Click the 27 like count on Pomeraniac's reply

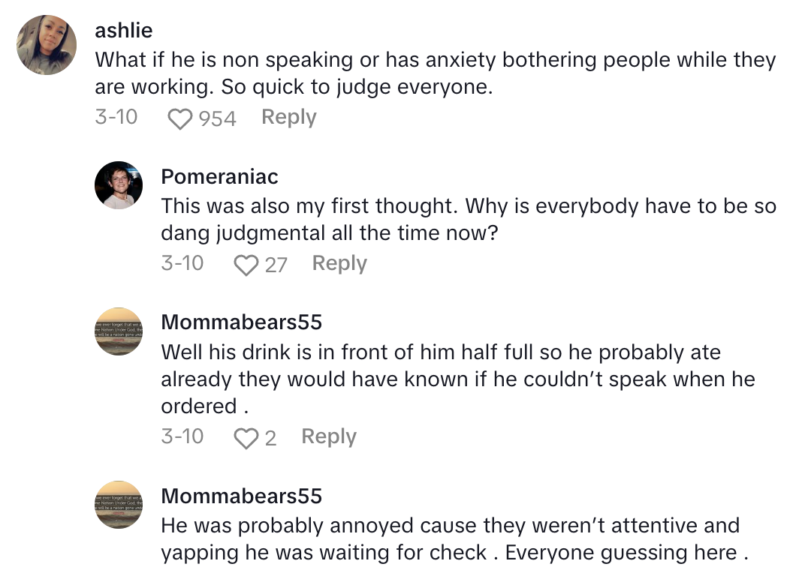[x=276, y=265]
